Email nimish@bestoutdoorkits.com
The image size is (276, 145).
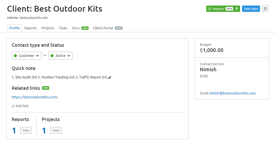click(x=232, y=93)
